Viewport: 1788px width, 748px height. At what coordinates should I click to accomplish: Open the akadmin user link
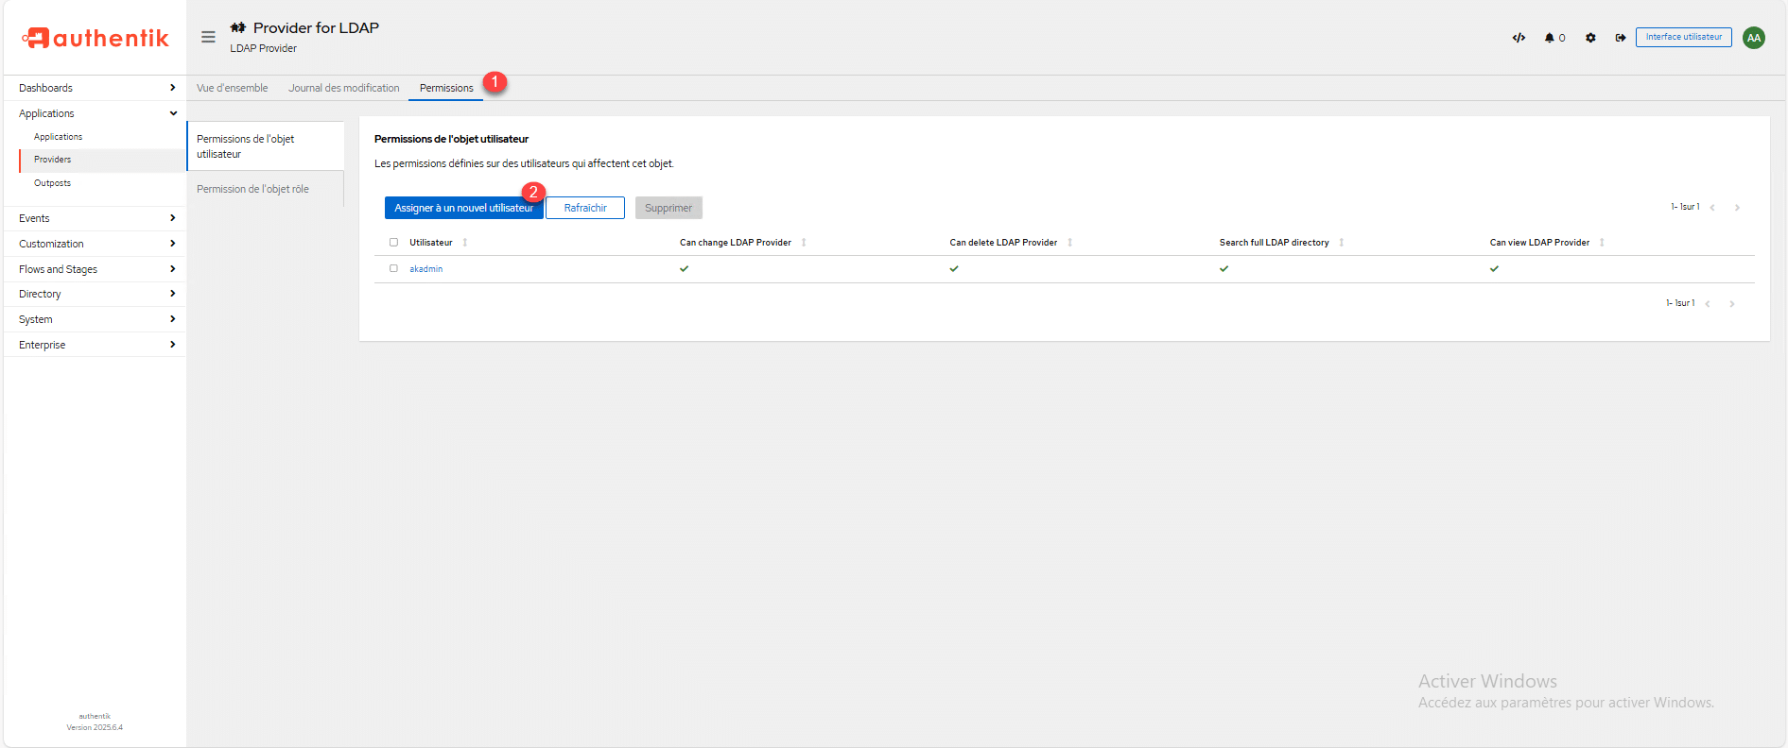pyautogui.click(x=425, y=269)
